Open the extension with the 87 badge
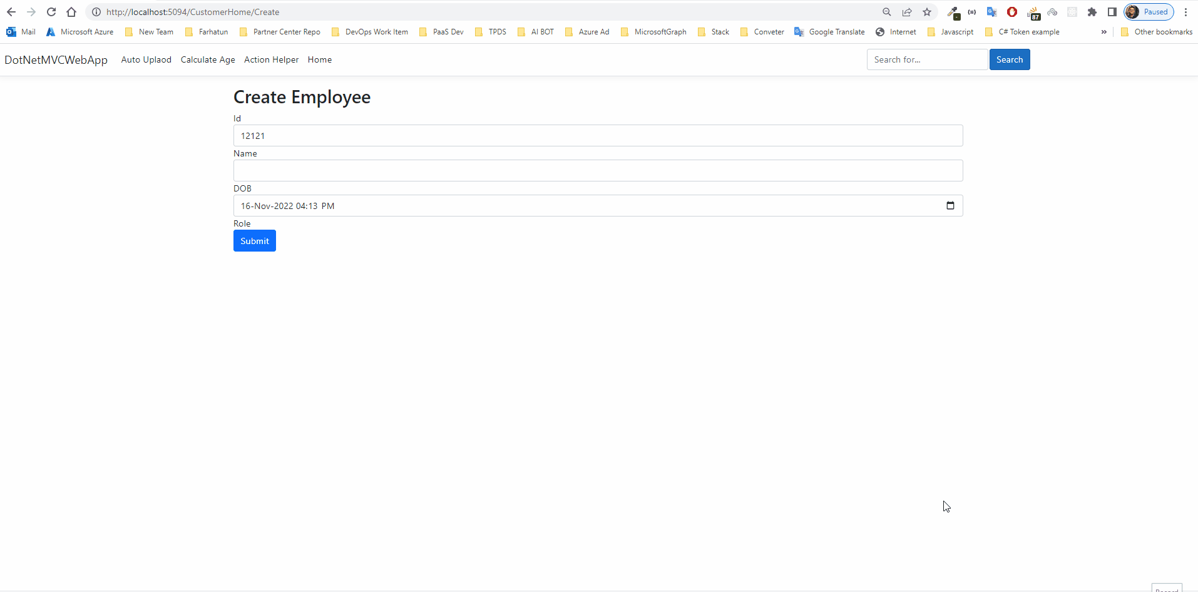This screenshot has height=592, width=1198. click(x=1033, y=13)
